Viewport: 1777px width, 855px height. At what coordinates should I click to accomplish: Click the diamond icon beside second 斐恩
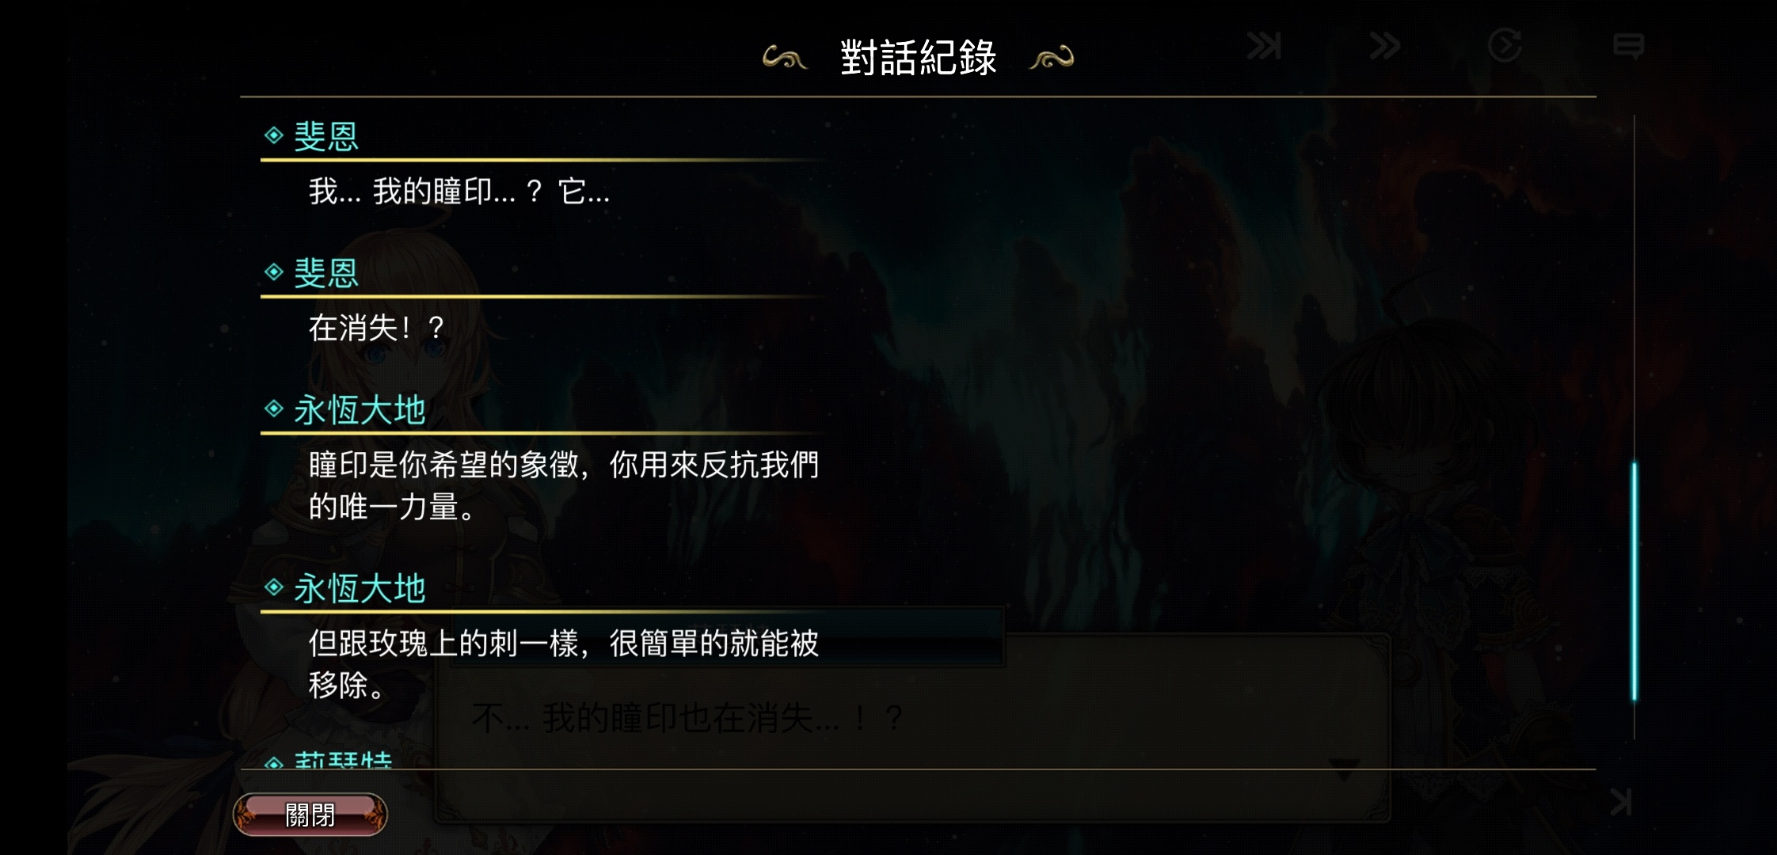point(274,272)
